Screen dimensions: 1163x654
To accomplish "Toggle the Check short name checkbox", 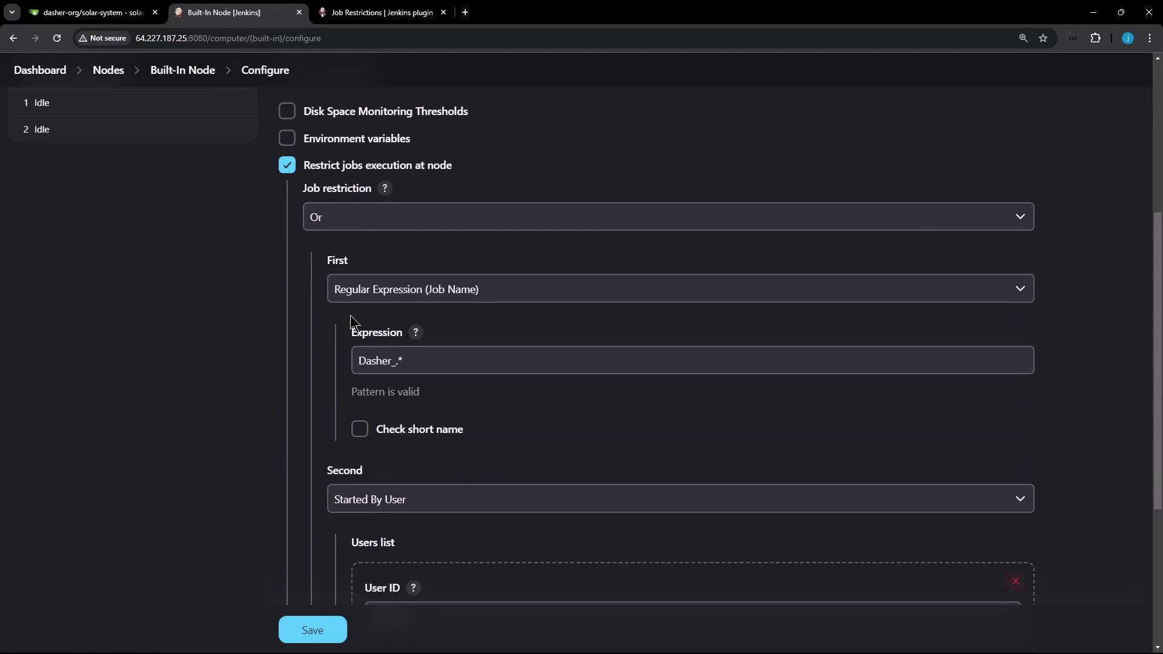I will pos(360,429).
